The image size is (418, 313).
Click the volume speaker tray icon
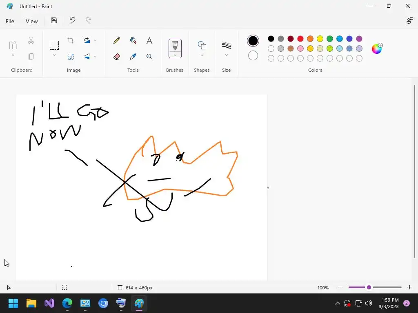[x=369, y=303]
